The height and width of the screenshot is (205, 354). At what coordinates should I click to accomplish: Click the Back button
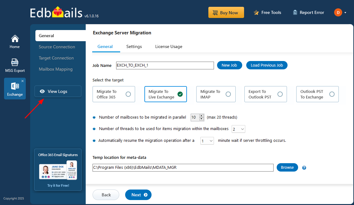pos(106,195)
